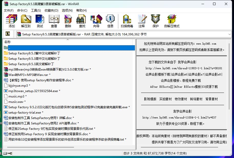Click the 背景素材 text in comment pane
The image size is (234, 158).
(x=212, y=99)
